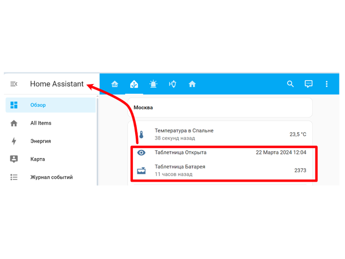This screenshot has width=345, height=259.
Task: Click the thermometer icon
Action: (x=141, y=134)
